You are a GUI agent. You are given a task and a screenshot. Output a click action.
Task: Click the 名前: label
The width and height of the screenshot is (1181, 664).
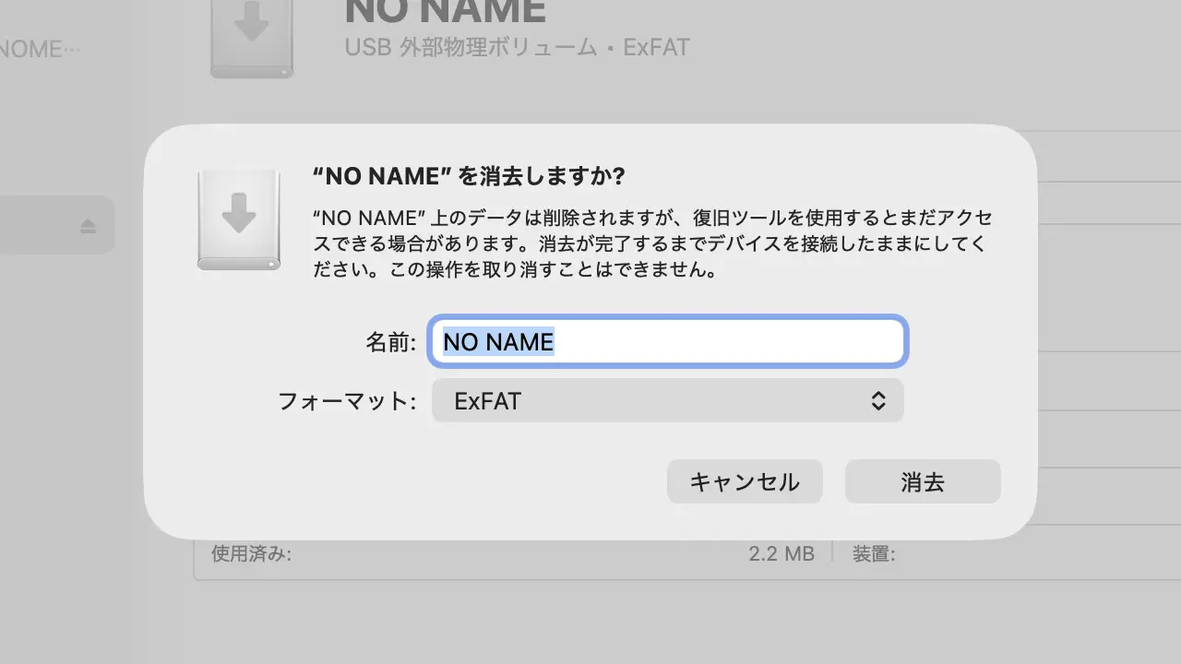tap(391, 343)
